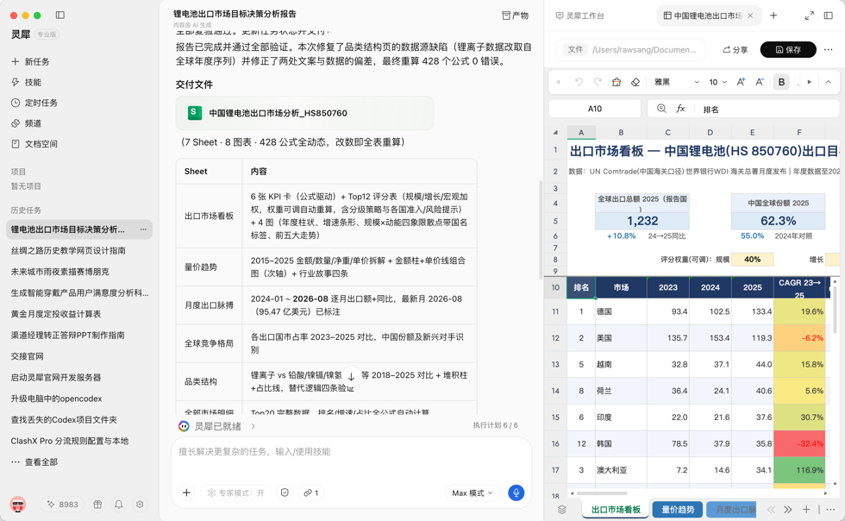Open history task 升级电脑中的opencodex
Image resolution: width=845 pixels, height=521 pixels.
[57, 399]
